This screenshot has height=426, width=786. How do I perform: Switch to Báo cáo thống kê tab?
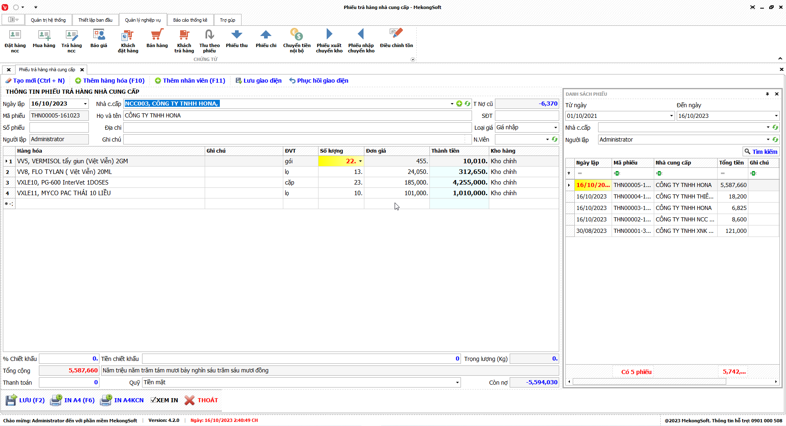[x=190, y=20]
